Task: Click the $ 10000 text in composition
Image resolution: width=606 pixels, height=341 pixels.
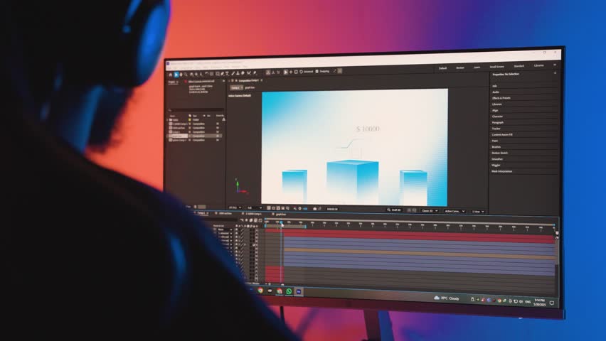Action: [368, 129]
